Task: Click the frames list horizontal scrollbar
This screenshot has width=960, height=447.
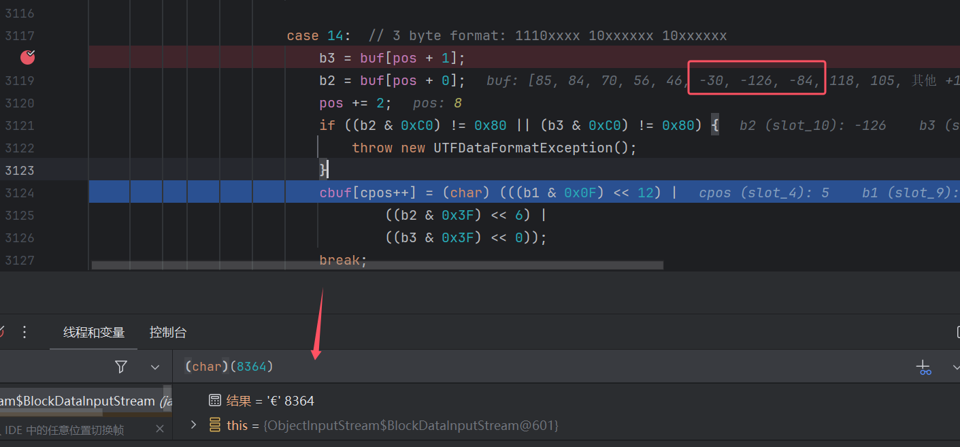Action: (51, 412)
